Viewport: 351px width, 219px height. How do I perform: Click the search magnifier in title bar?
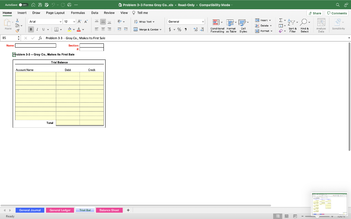(x=338, y=5)
